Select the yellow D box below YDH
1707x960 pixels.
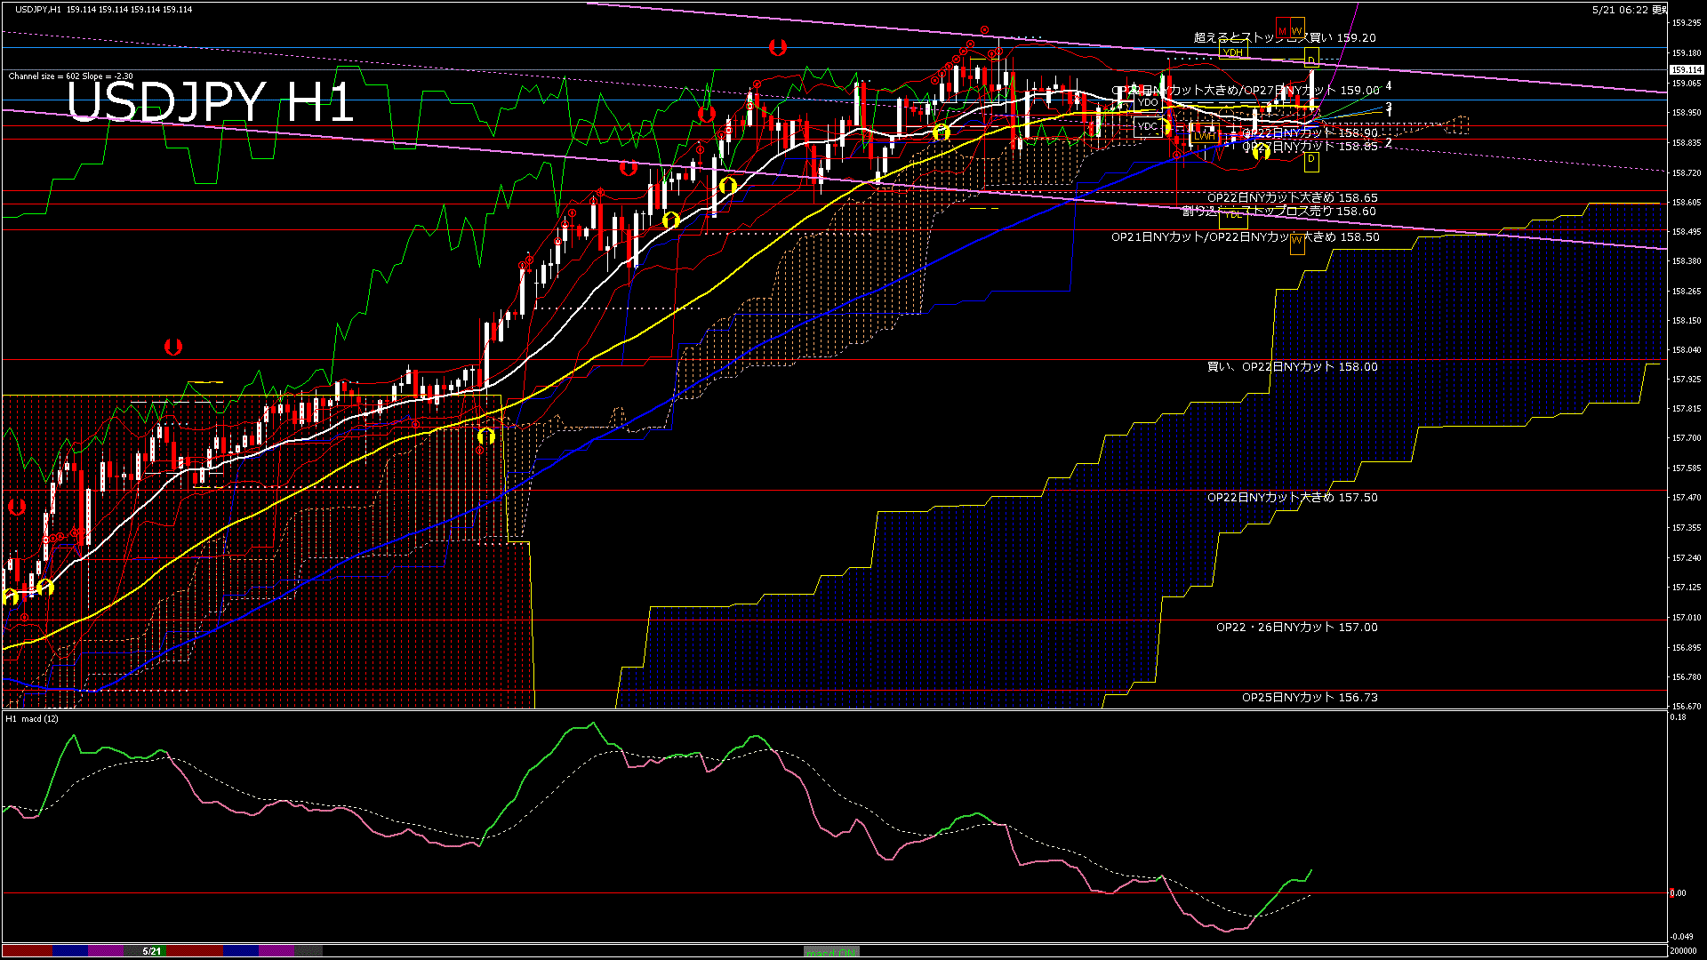pyautogui.click(x=1311, y=60)
